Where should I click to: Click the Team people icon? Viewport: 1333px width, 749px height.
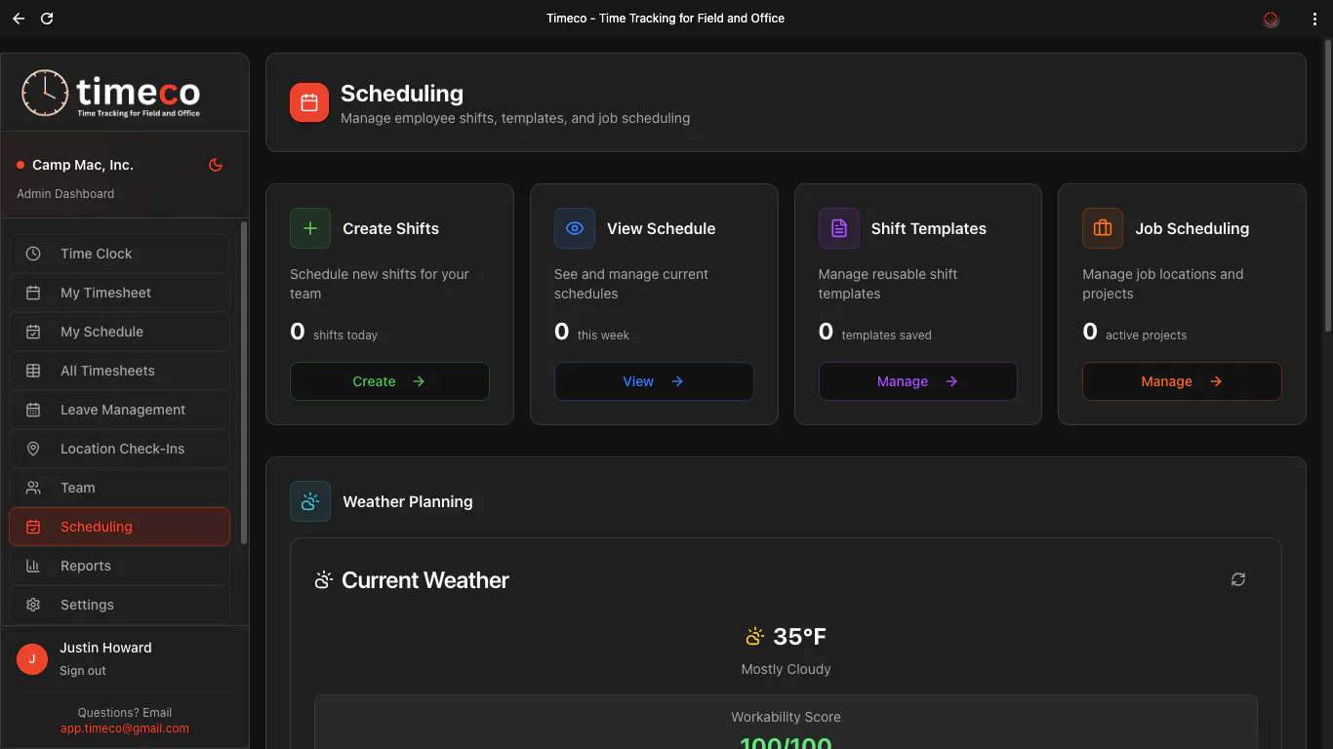pyautogui.click(x=33, y=488)
